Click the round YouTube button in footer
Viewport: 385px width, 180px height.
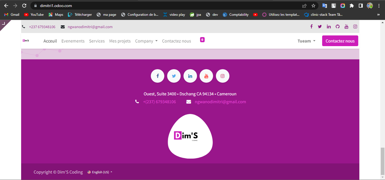point(206,76)
